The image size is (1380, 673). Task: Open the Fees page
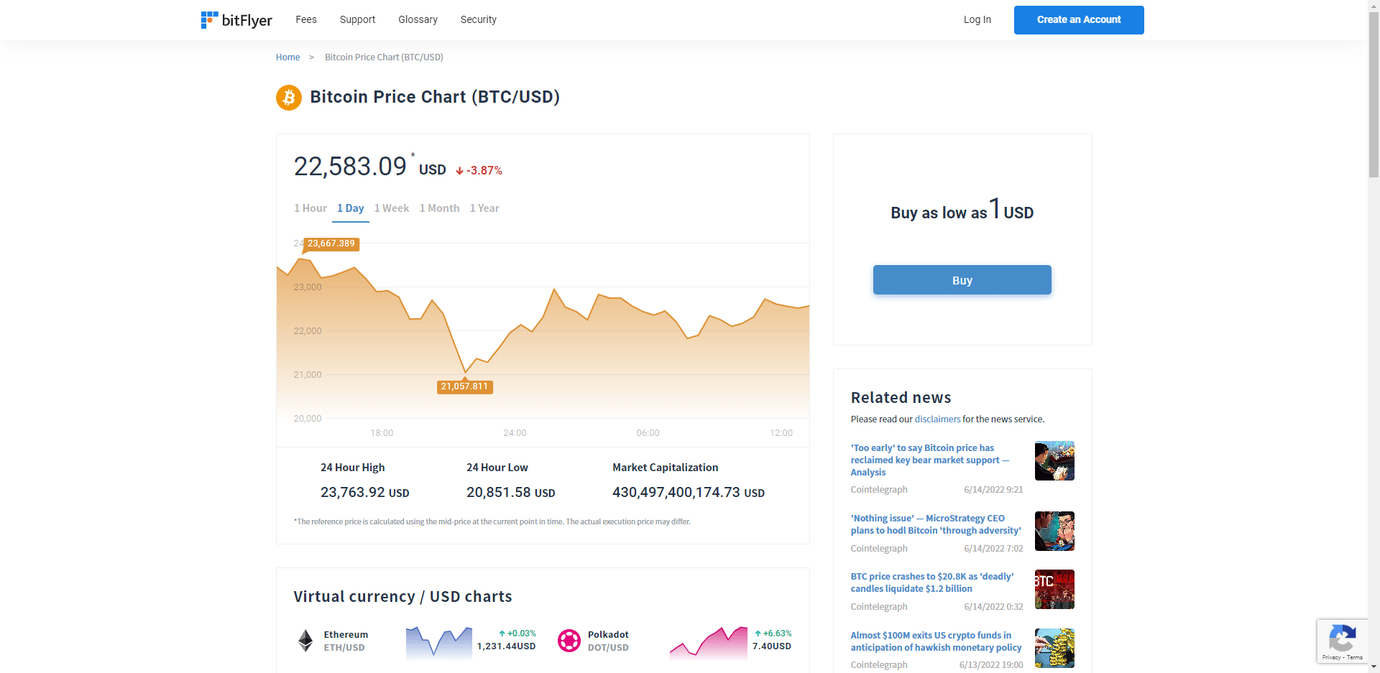[306, 19]
